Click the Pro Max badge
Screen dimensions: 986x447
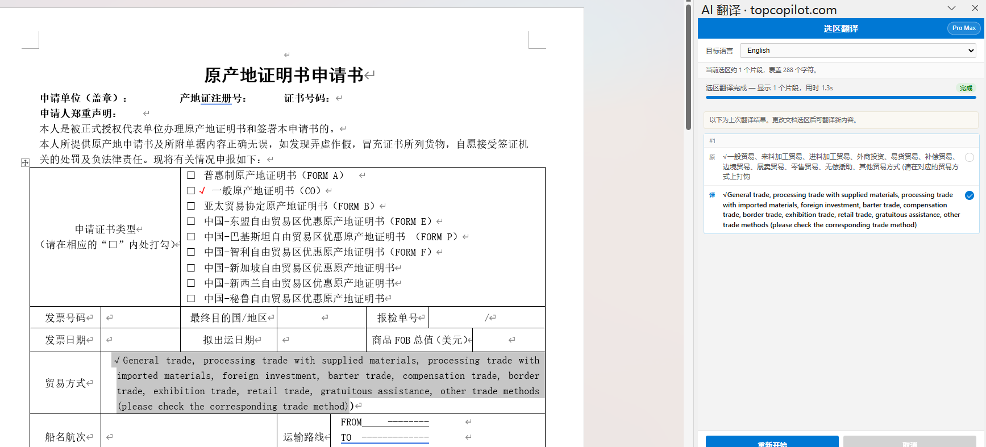click(964, 28)
